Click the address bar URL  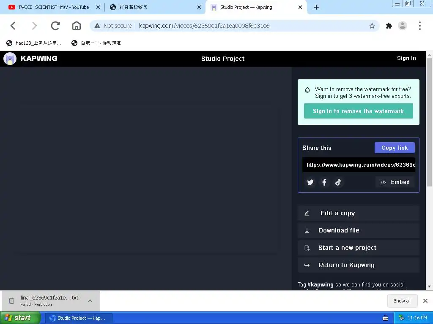click(x=204, y=26)
